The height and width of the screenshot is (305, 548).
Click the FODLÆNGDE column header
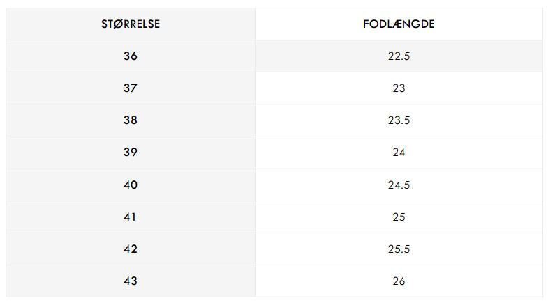[x=399, y=24]
